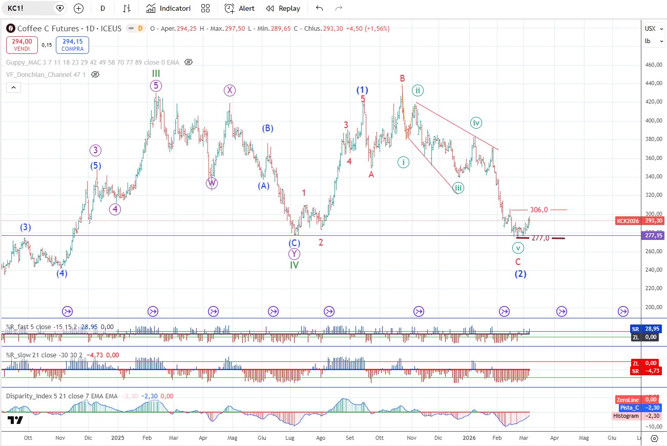
Task: Open the D timeframe interval menu
Action: (x=103, y=8)
